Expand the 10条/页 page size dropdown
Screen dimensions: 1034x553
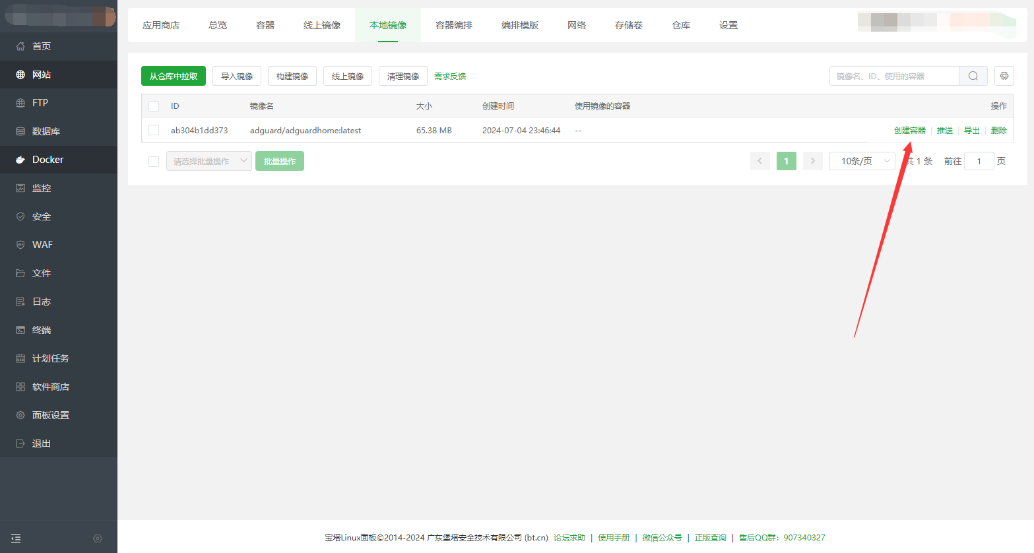[862, 161]
